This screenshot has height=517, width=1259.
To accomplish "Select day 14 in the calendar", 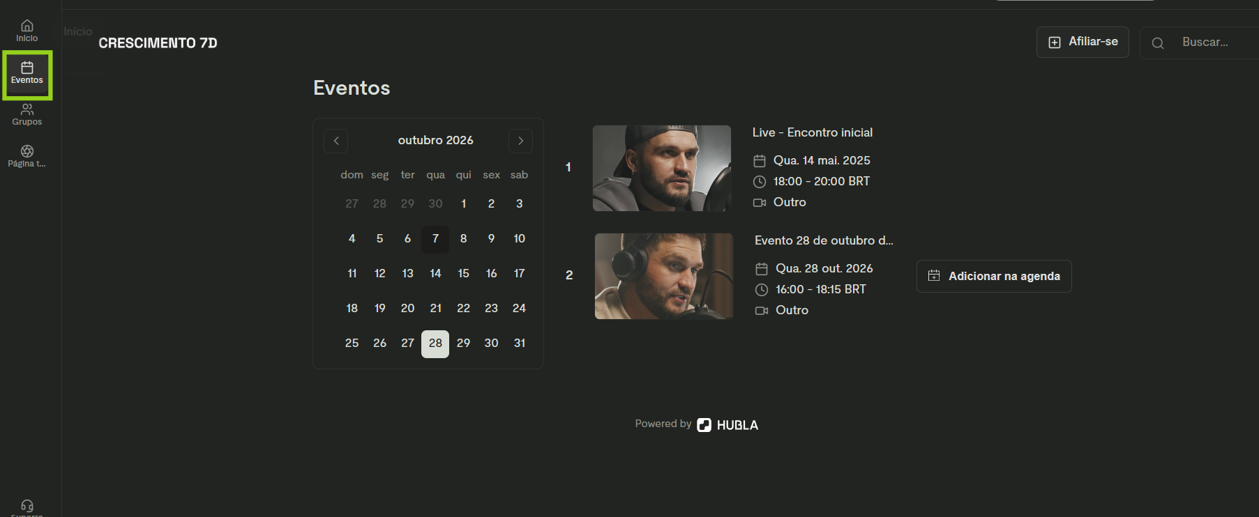I will click(435, 274).
